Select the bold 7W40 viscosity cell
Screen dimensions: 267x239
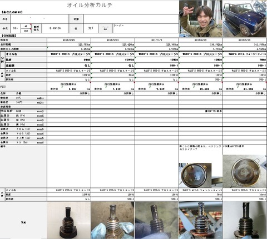tap(245, 60)
